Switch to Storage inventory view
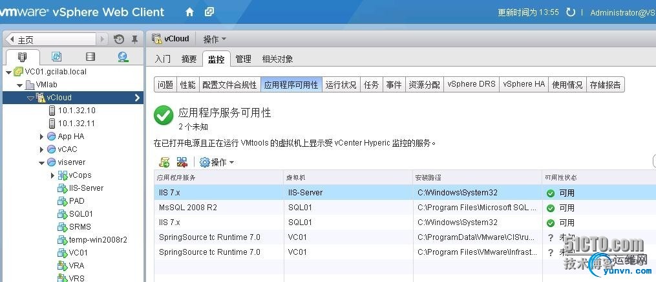The image size is (656, 282). [90, 57]
